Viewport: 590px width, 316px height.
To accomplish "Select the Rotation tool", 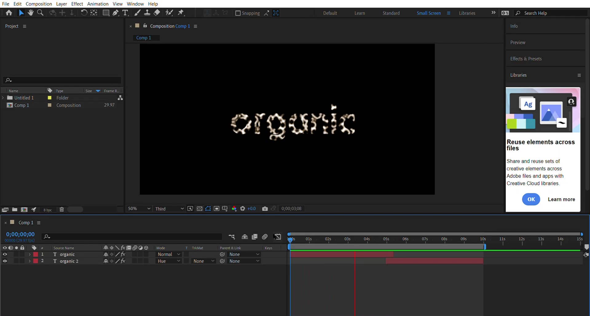I will [x=84, y=13].
